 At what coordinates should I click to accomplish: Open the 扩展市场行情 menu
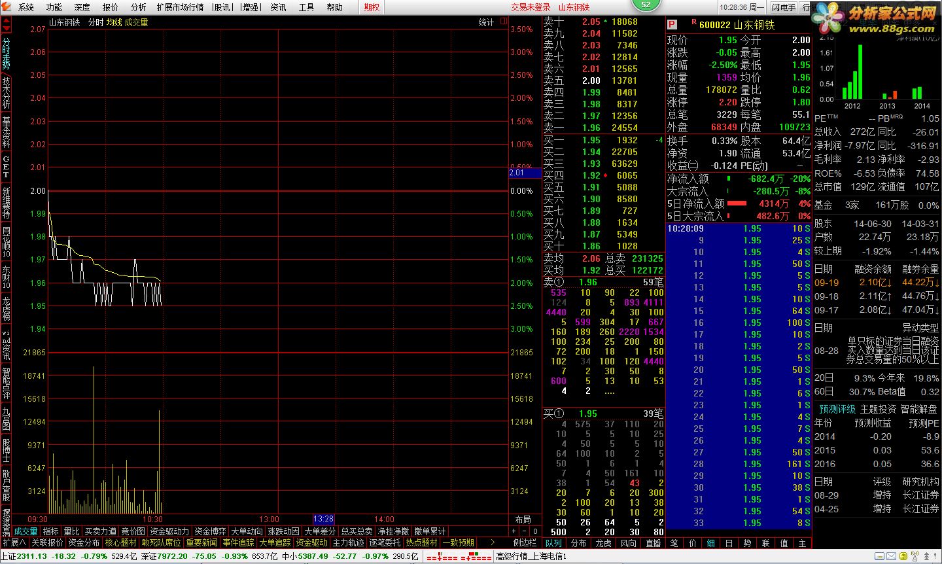coord(180,7)
